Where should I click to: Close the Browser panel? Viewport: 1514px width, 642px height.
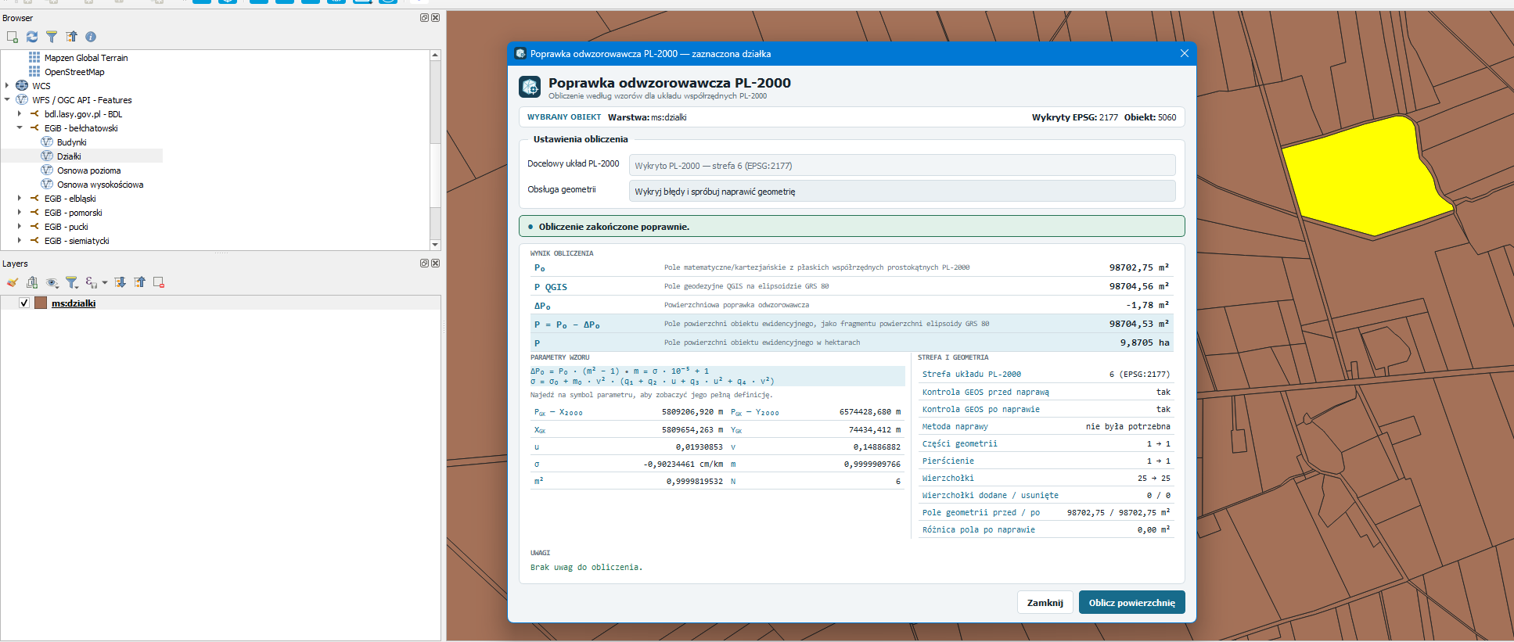(436, 18)
